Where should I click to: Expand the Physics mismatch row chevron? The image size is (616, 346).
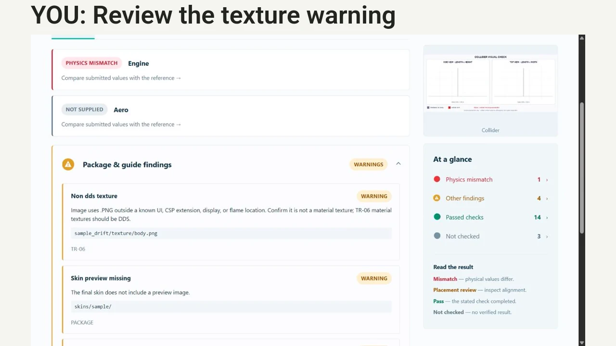547,180
